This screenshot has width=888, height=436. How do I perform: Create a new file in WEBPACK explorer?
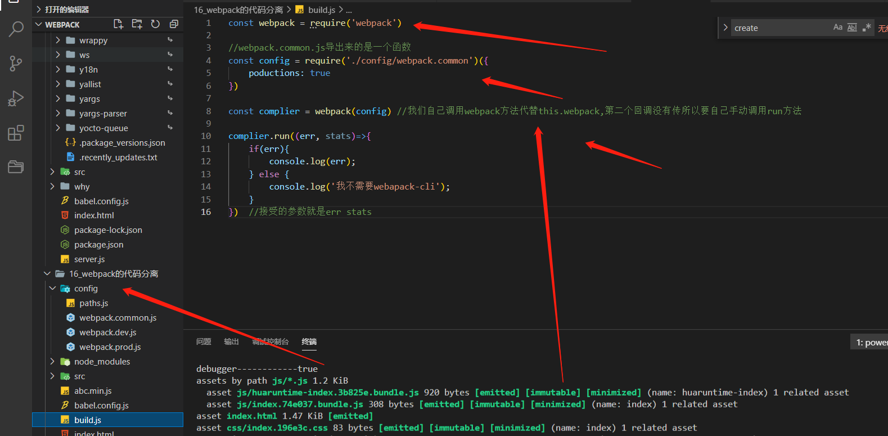(118, 24)
